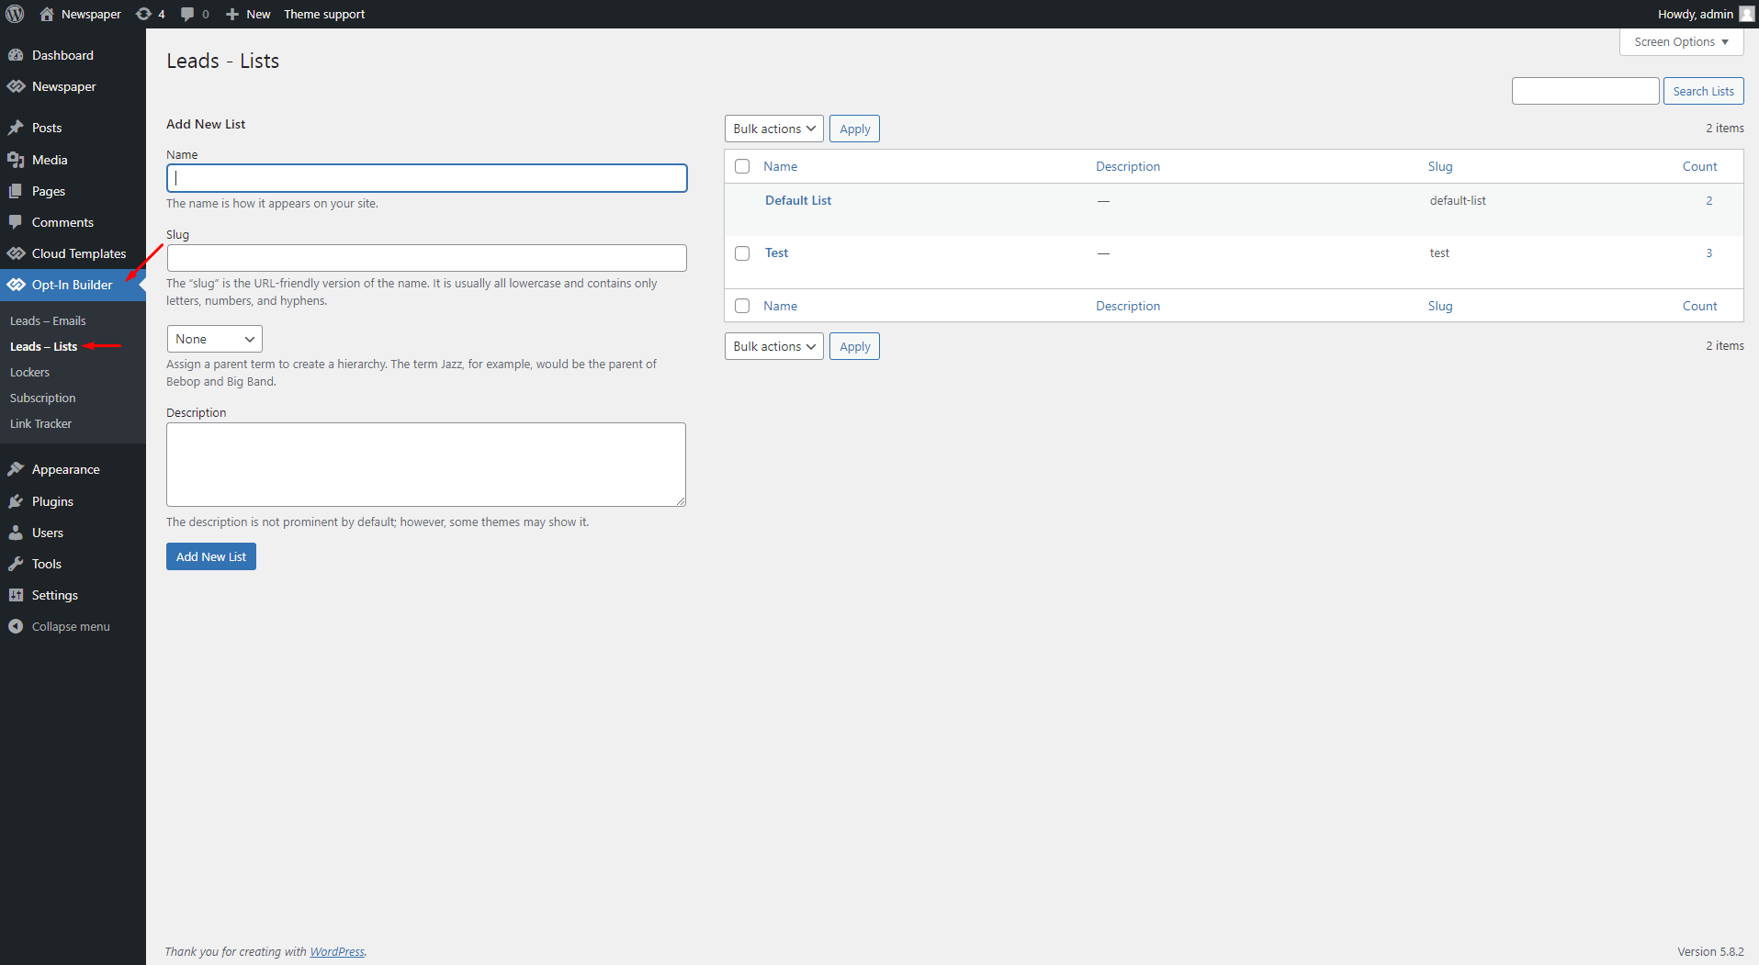Click Howdy, admin account menu
This screenshot has width=1759, height=965.
tap(1706, 14)
